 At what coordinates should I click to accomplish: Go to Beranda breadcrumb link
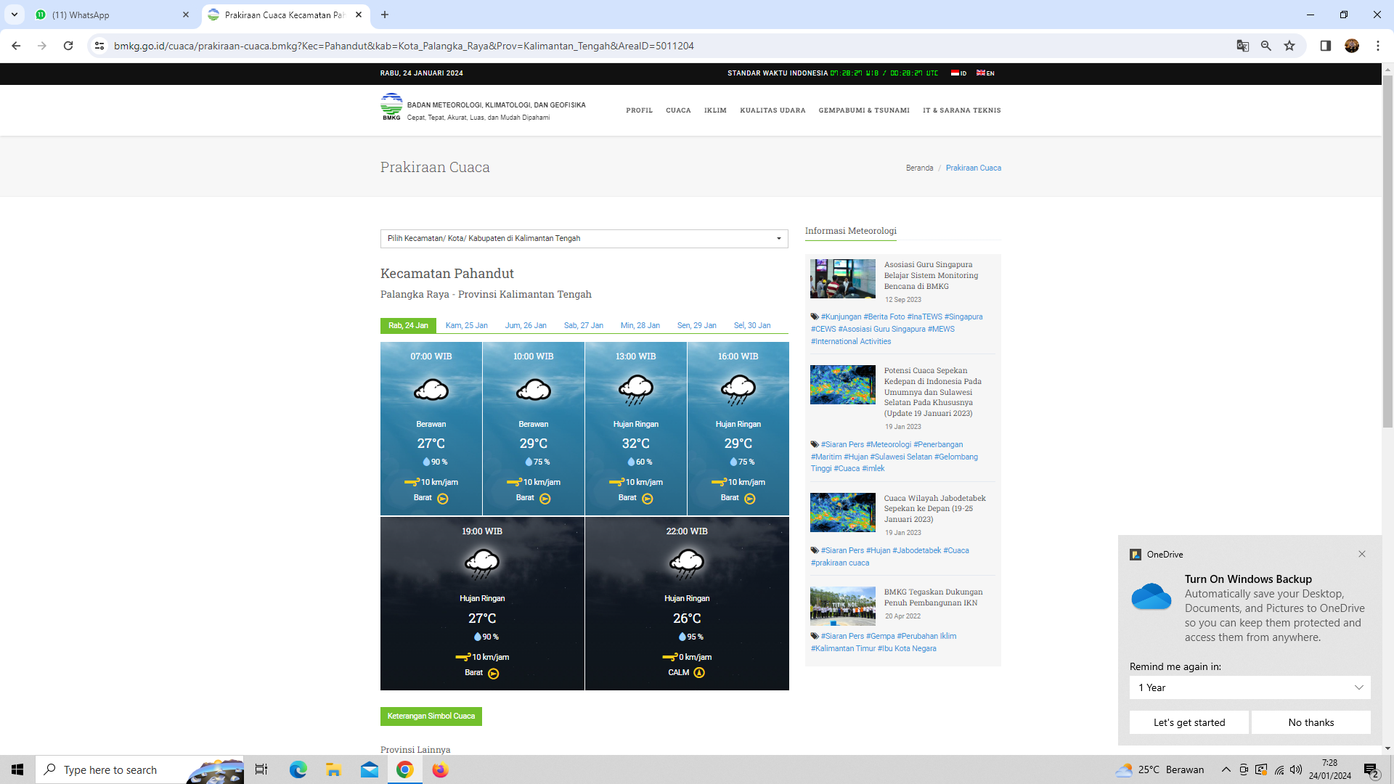tap(919, 168)
